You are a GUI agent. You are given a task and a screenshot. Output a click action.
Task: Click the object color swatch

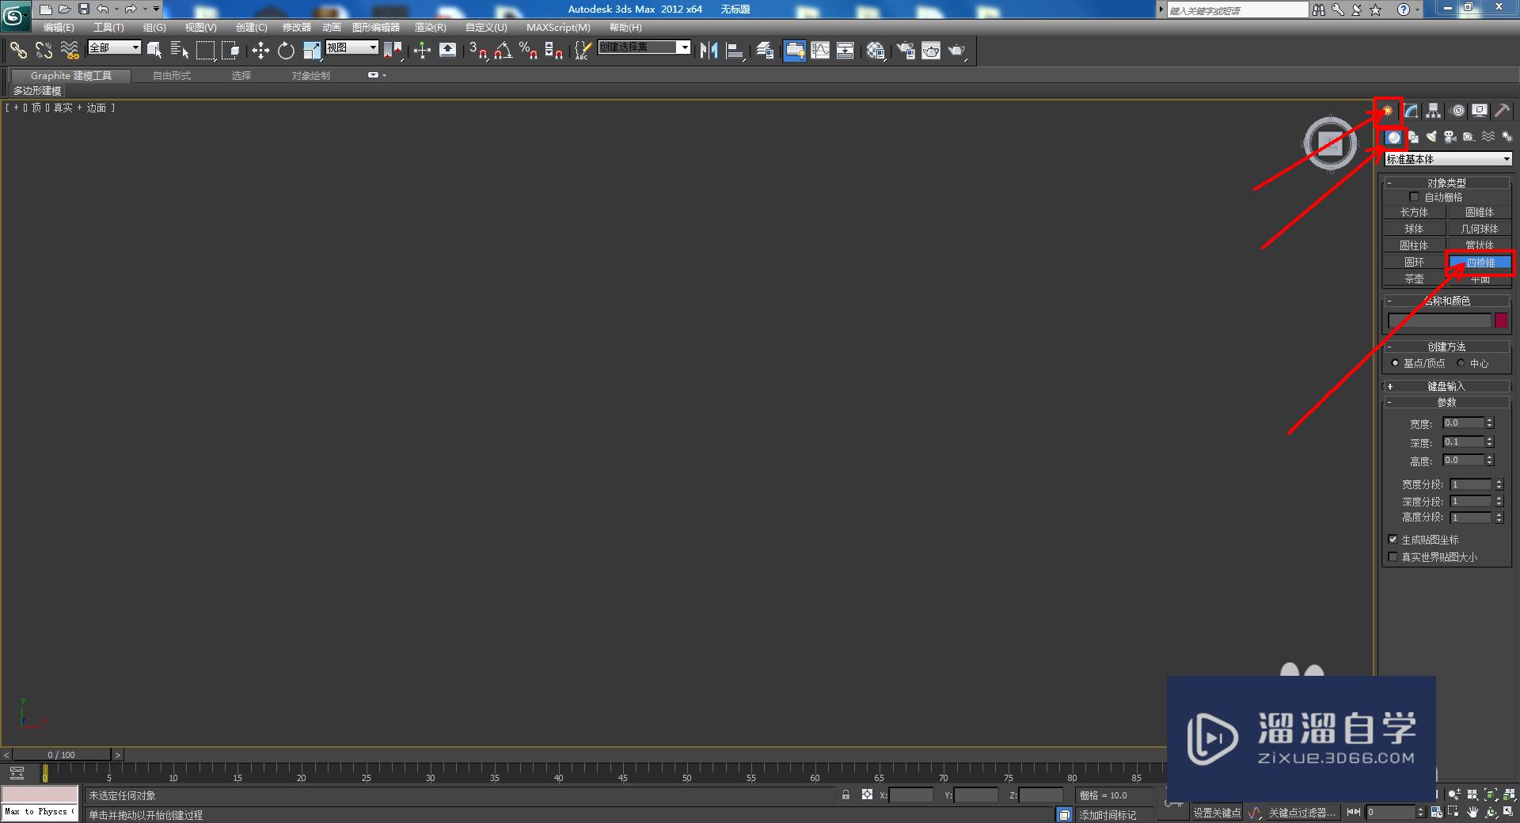point(1501,320)
